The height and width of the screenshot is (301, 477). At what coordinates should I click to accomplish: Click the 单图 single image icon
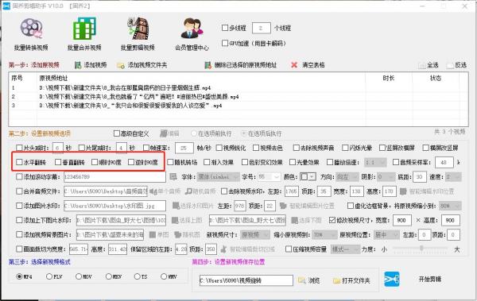153,235
